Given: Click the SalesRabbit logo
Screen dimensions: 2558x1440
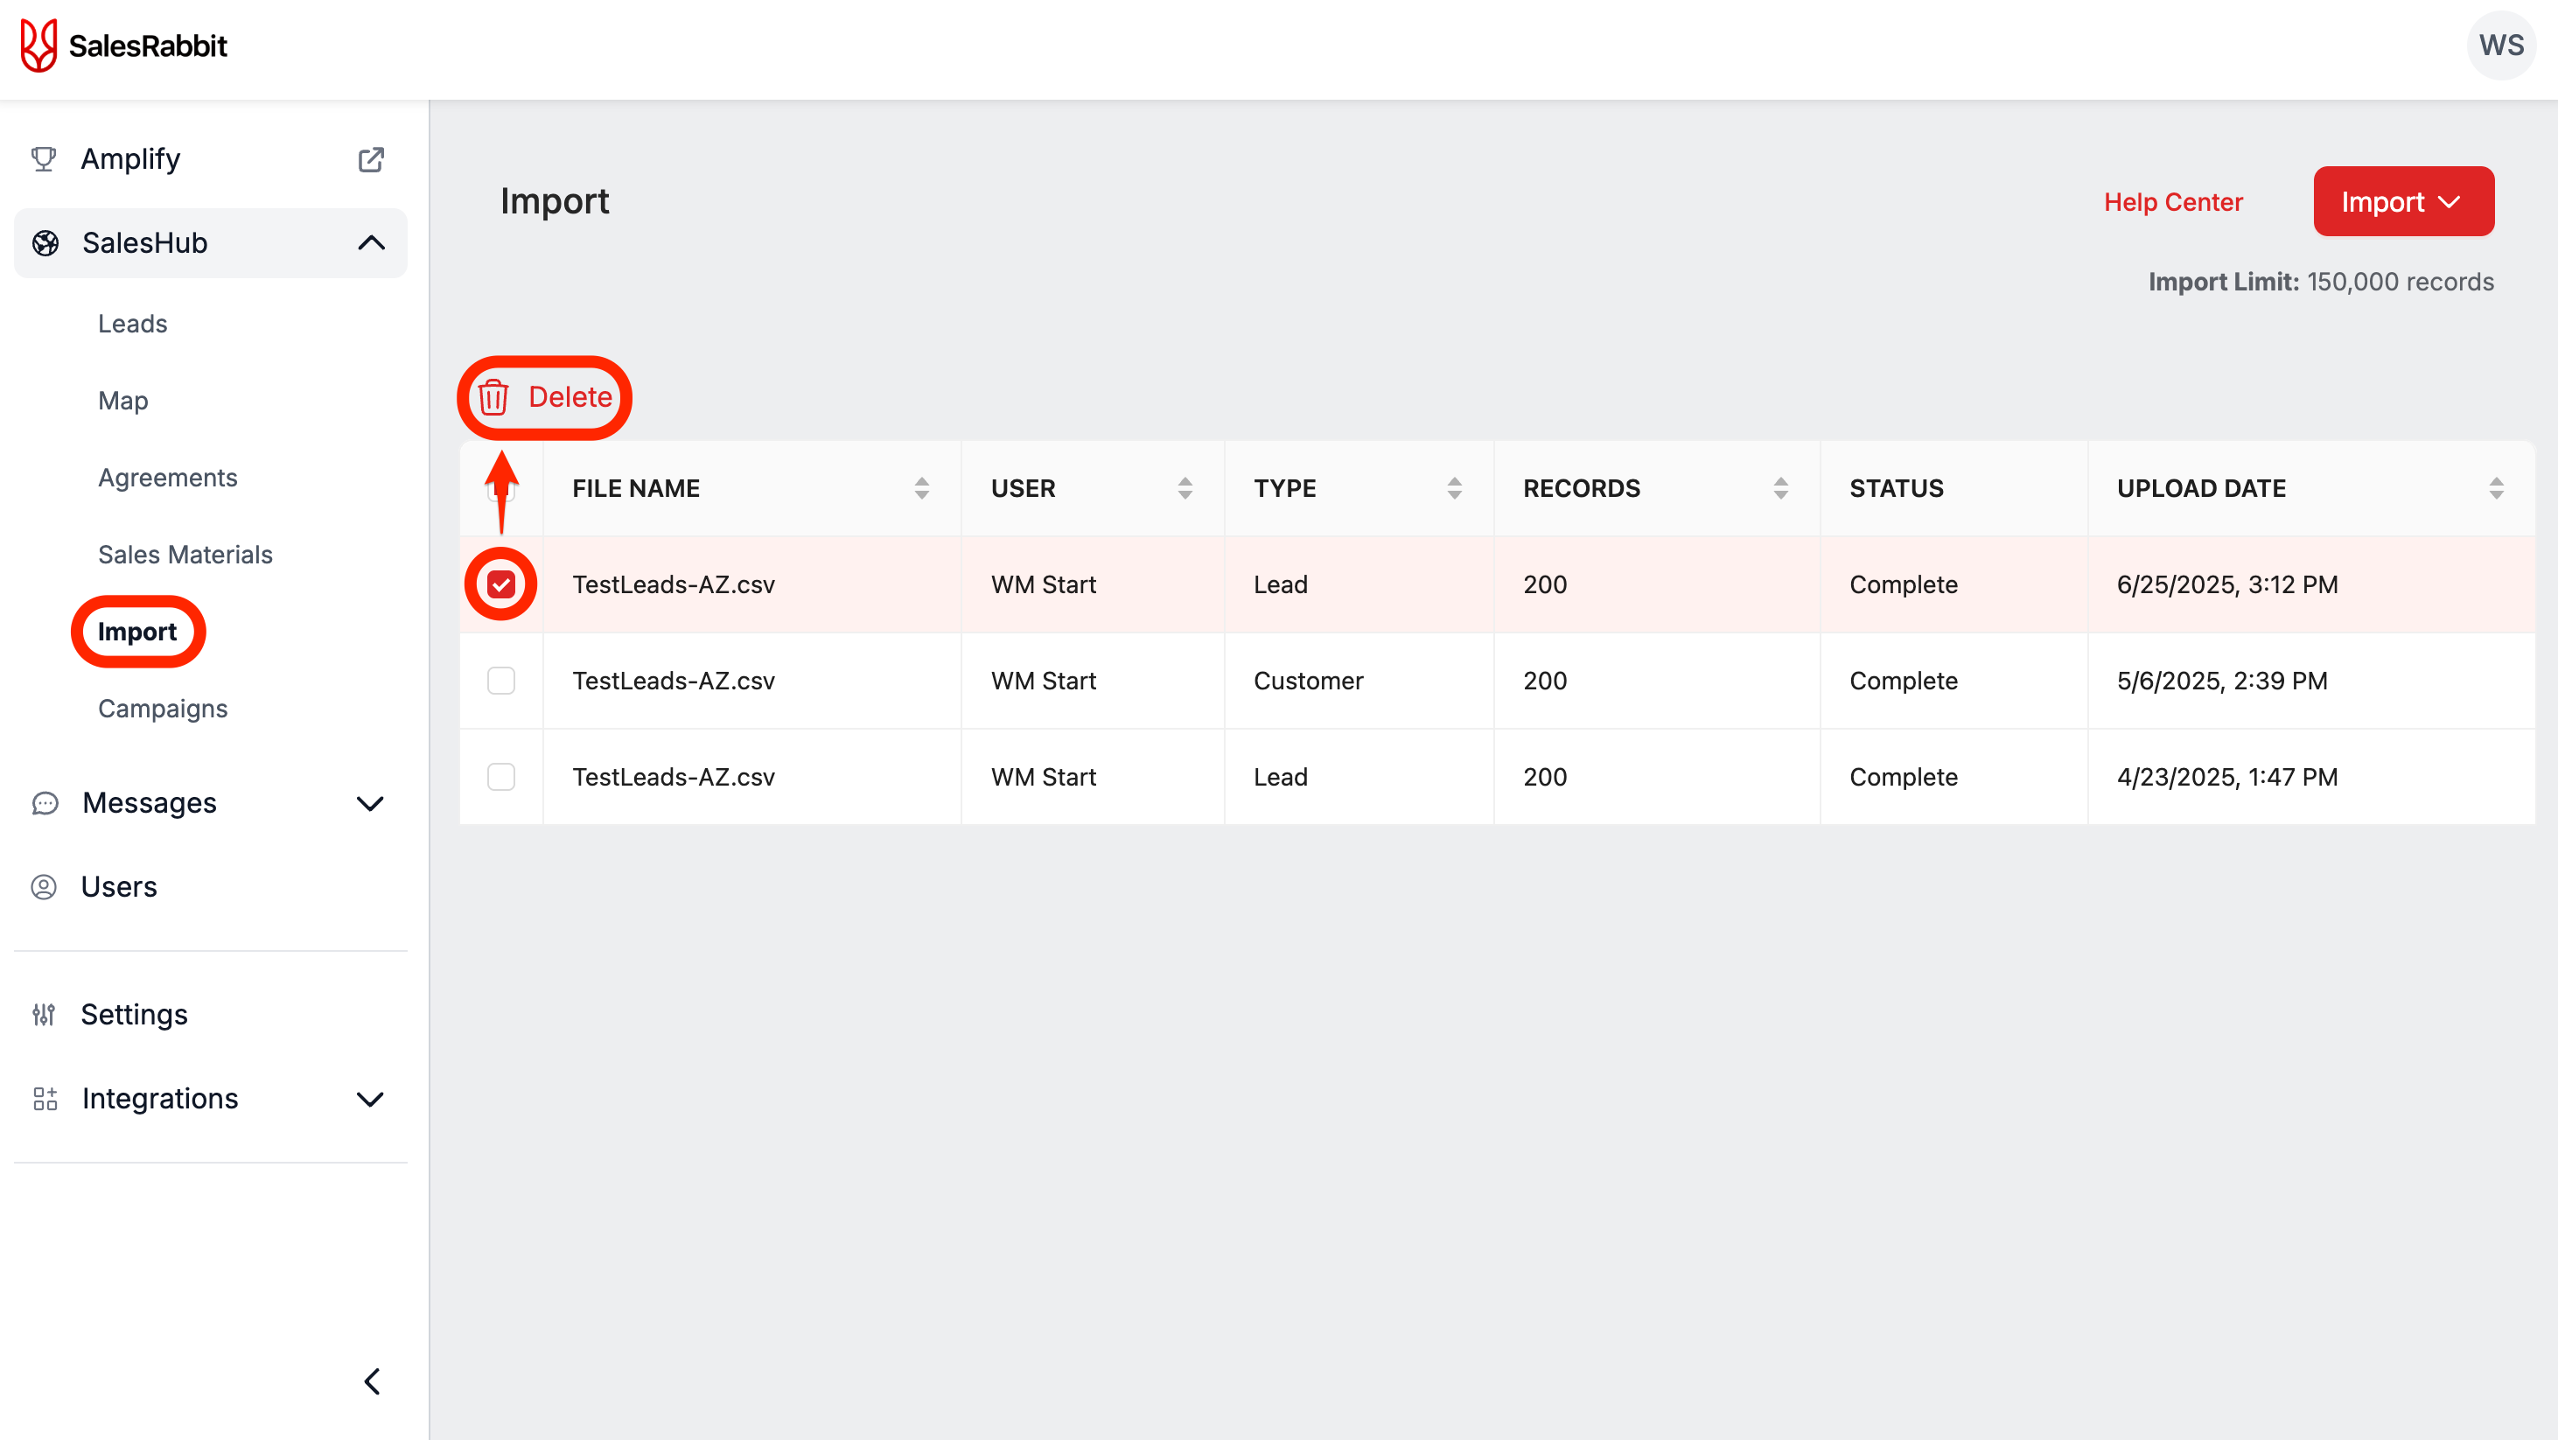Looking at the screenshot, I should [123, 45].
